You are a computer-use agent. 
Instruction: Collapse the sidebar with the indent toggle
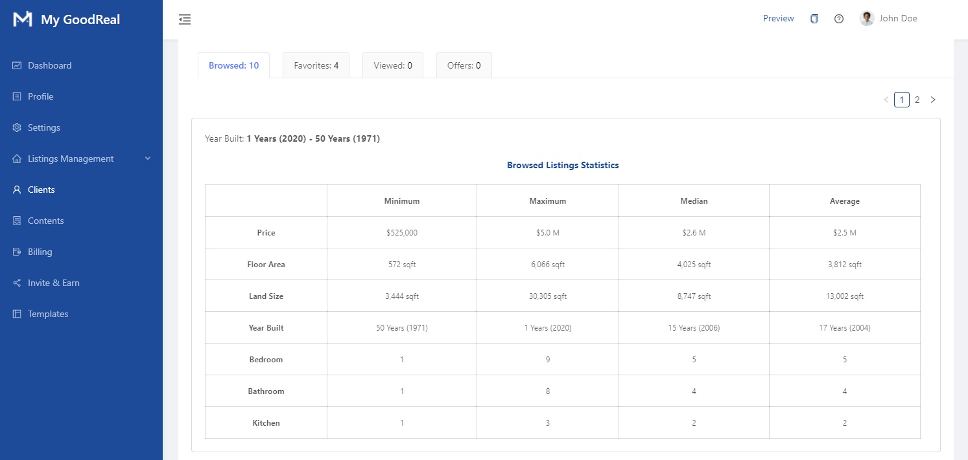point(185,19)
